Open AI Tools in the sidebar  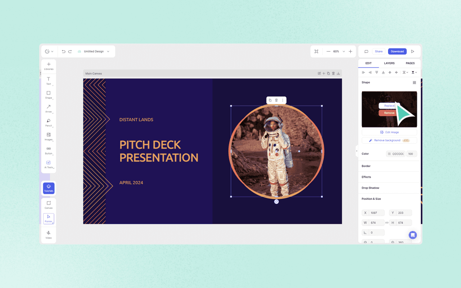[48, 164]
